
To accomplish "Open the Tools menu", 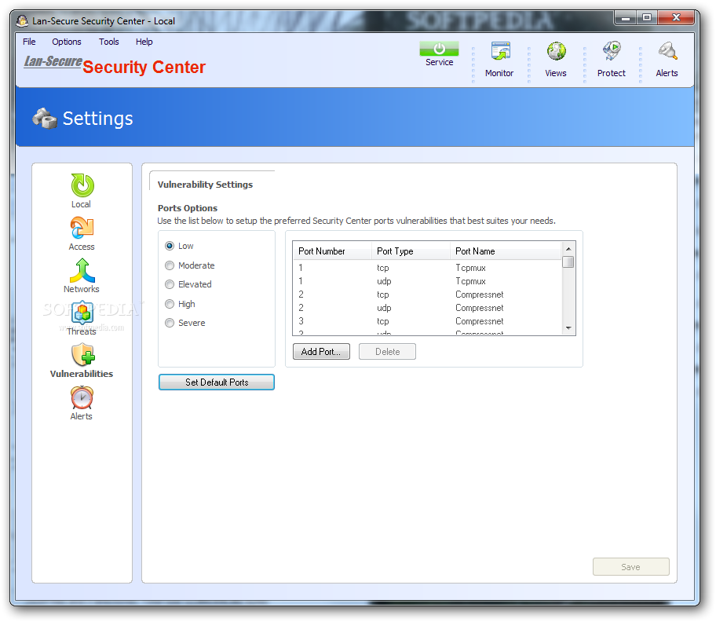I will click(109, 42).
